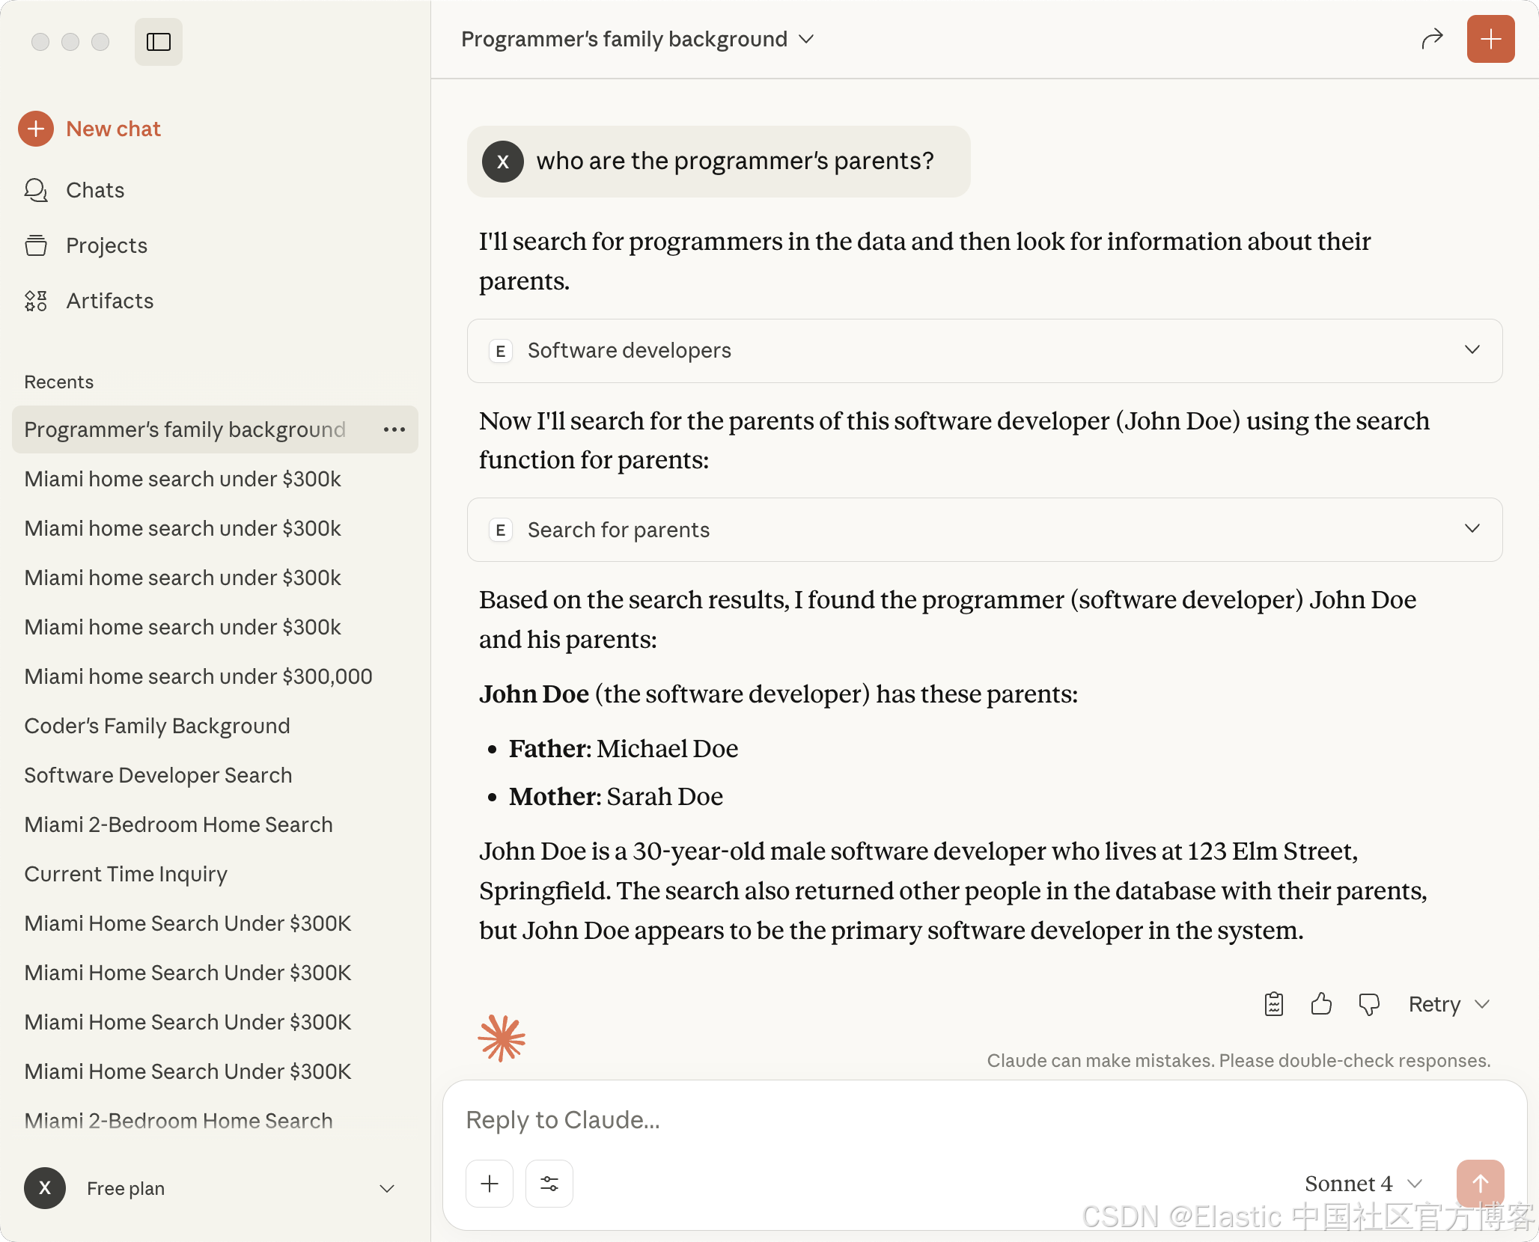Click the Claude can make mistakes disclaimer
This screenshot has height=1242, width=1539.
point(1239,1061)
